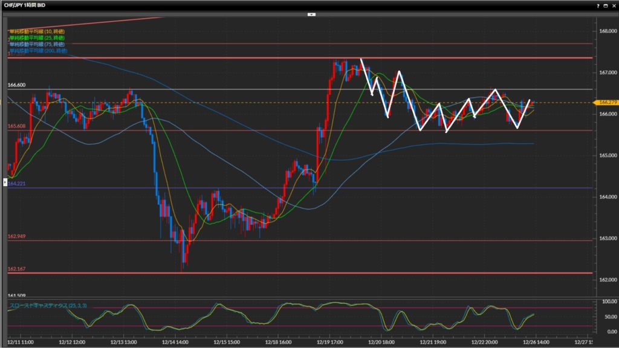619x348 pixels.
Task: Click the blue 164.221 horizontal line label
Action: (x=17, y=184)
